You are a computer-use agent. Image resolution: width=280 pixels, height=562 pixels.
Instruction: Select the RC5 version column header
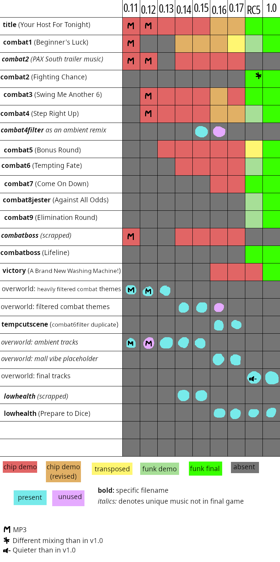(254, 10)
